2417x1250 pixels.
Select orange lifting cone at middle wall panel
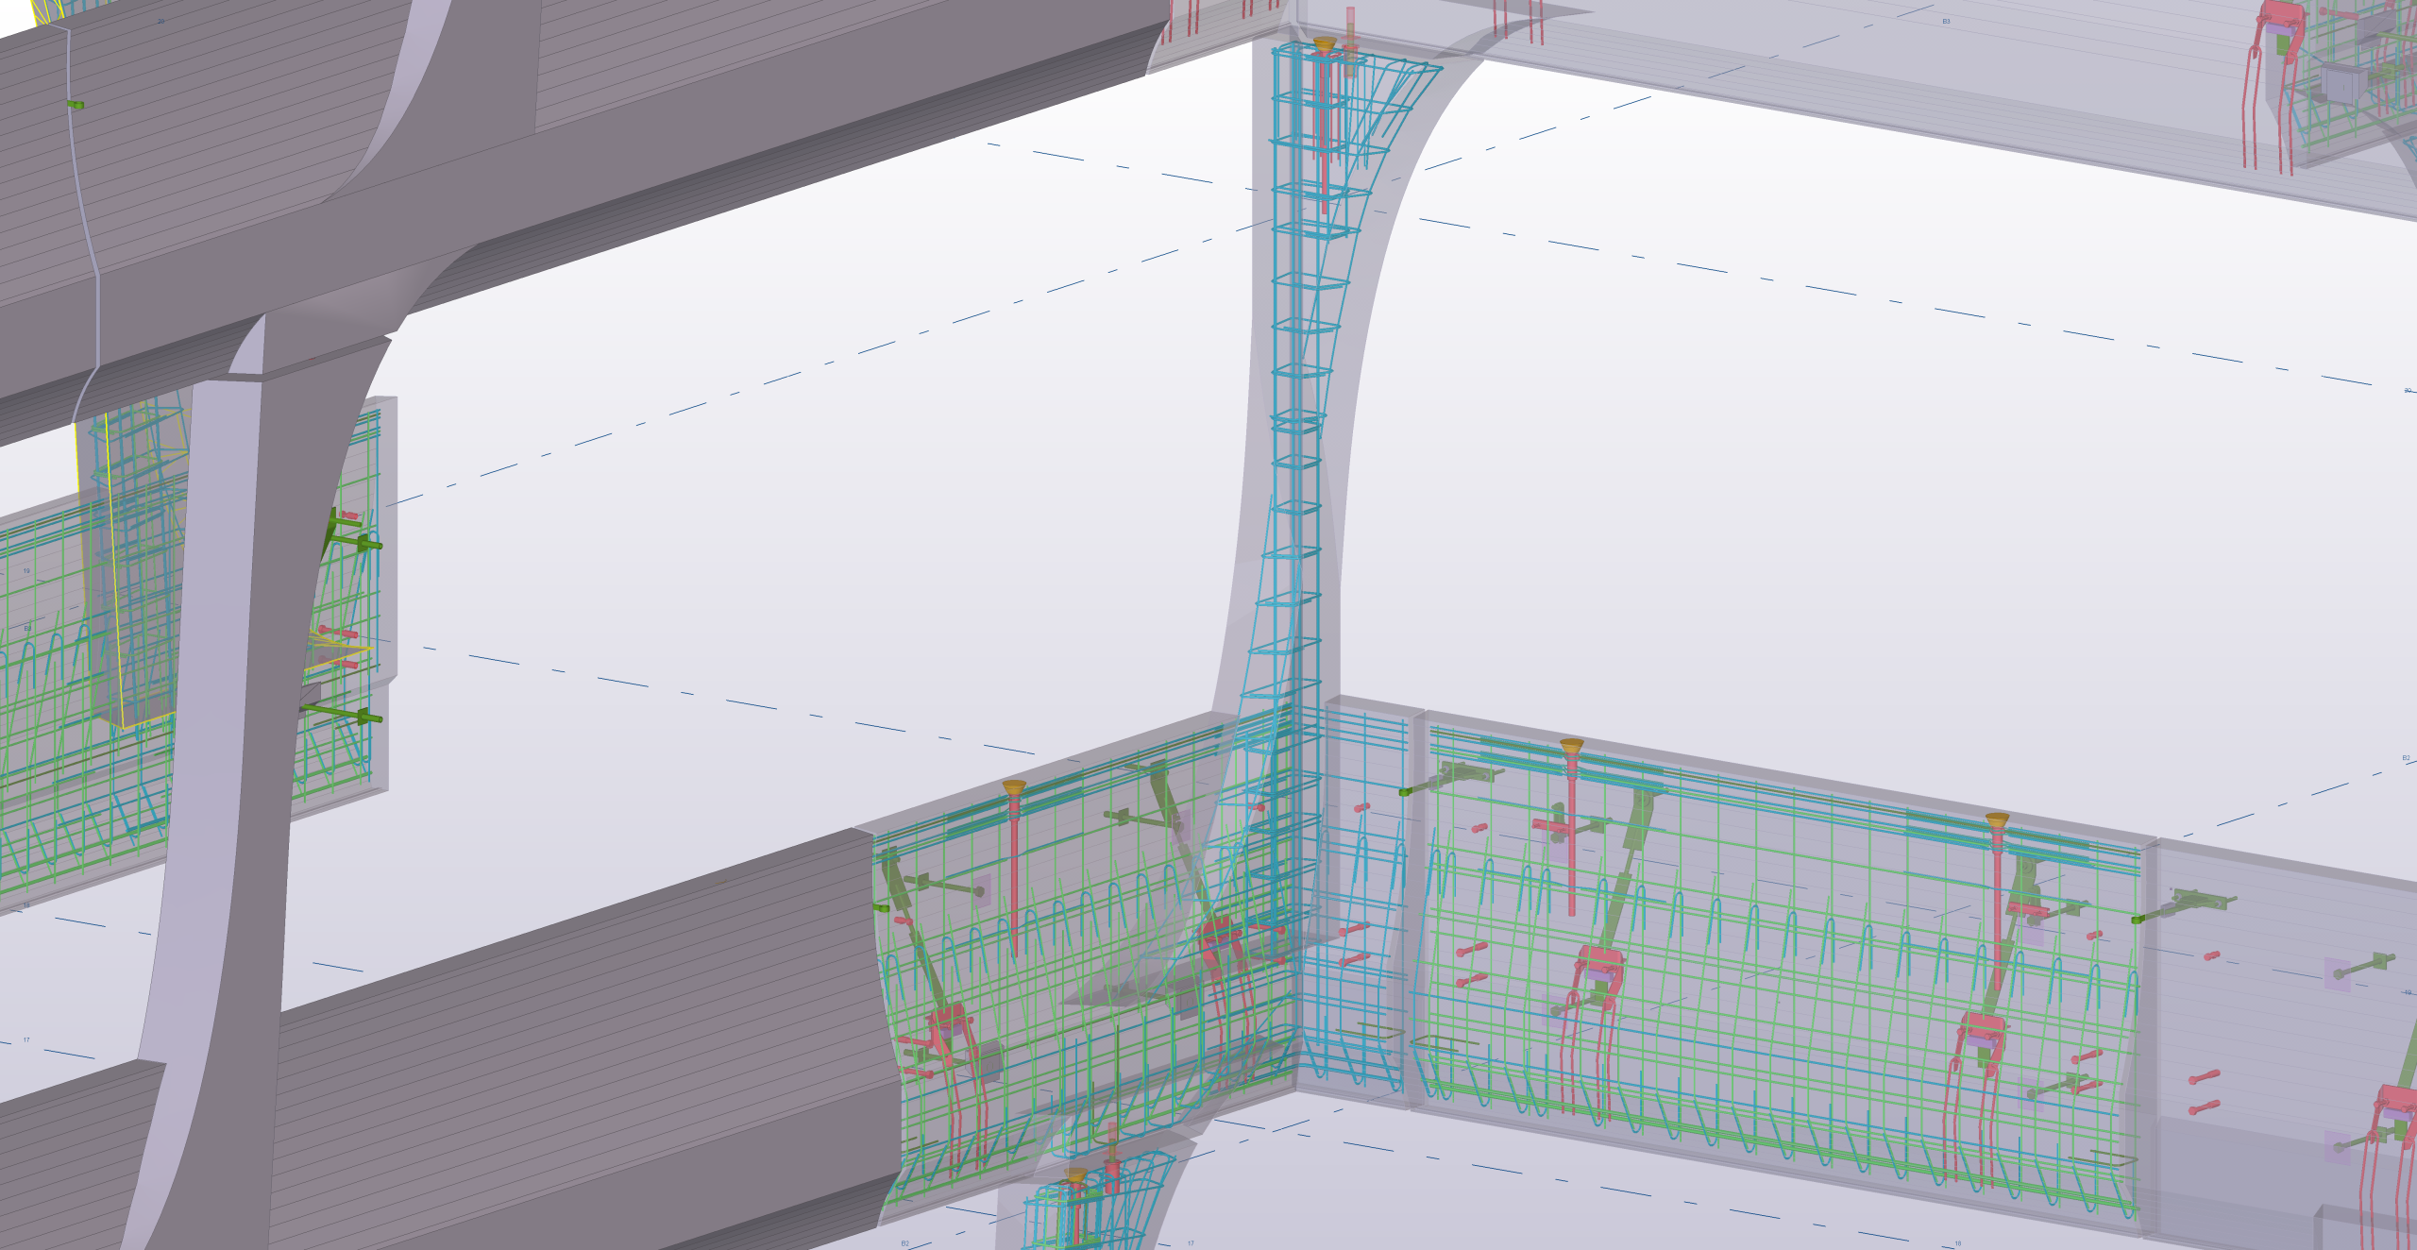(x=1571, y=747)
